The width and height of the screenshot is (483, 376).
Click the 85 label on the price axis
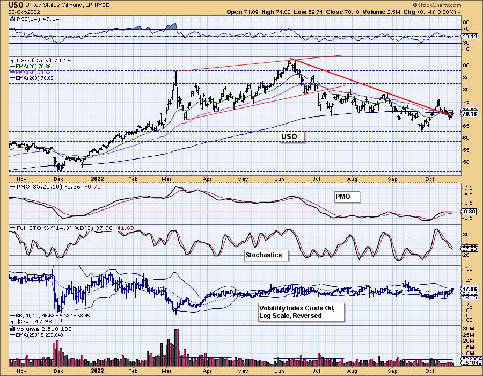click(x=466, y=78)
